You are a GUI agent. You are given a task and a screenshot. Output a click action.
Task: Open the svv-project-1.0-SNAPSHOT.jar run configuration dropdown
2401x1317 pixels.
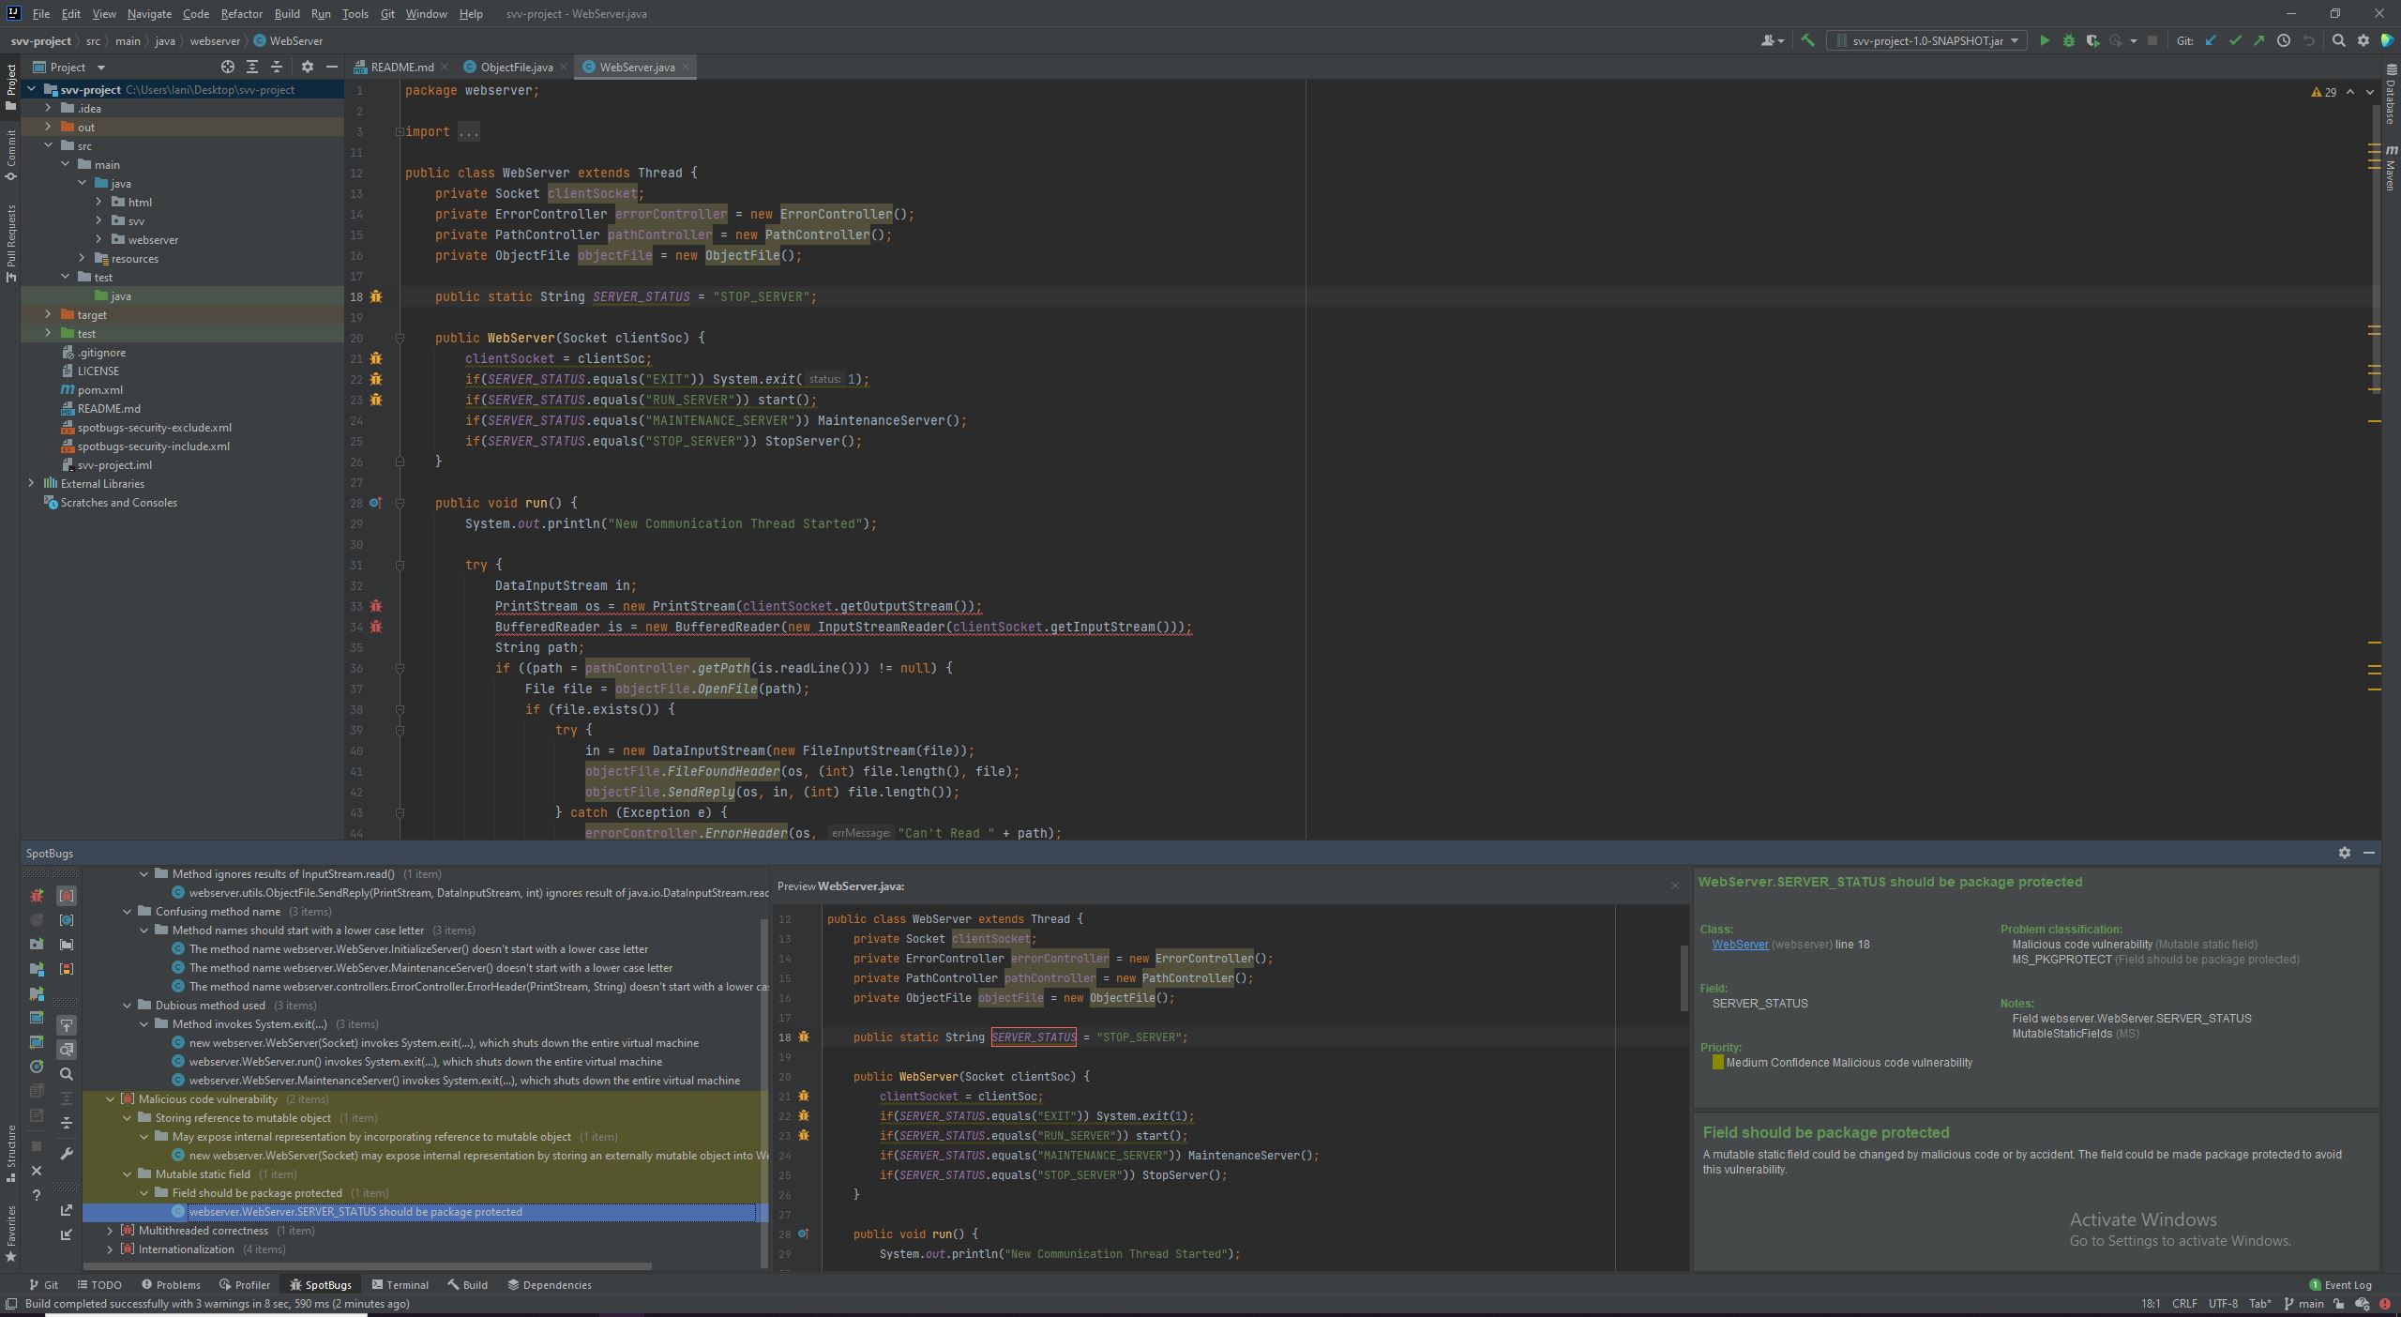pos(2015,40)
